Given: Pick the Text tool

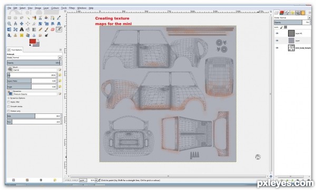Looking at the screenshot, I should point(22,29).
